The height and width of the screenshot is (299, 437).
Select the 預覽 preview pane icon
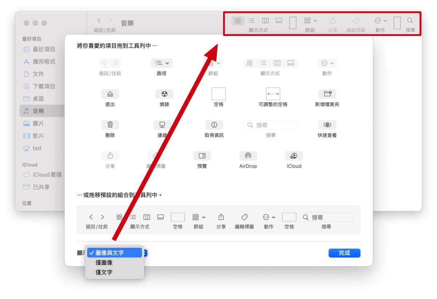point(202,156)
